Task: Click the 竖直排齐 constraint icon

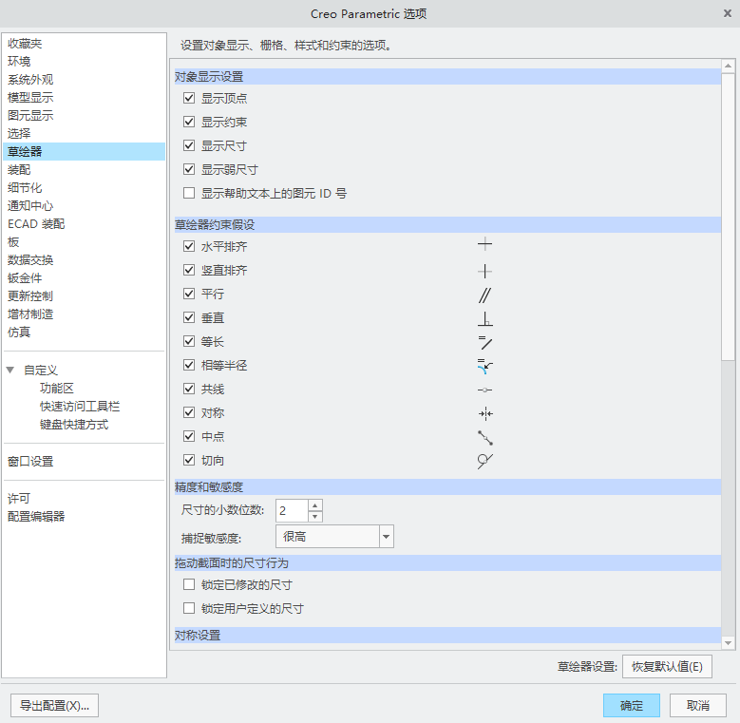Action: (x=484, y=271)
